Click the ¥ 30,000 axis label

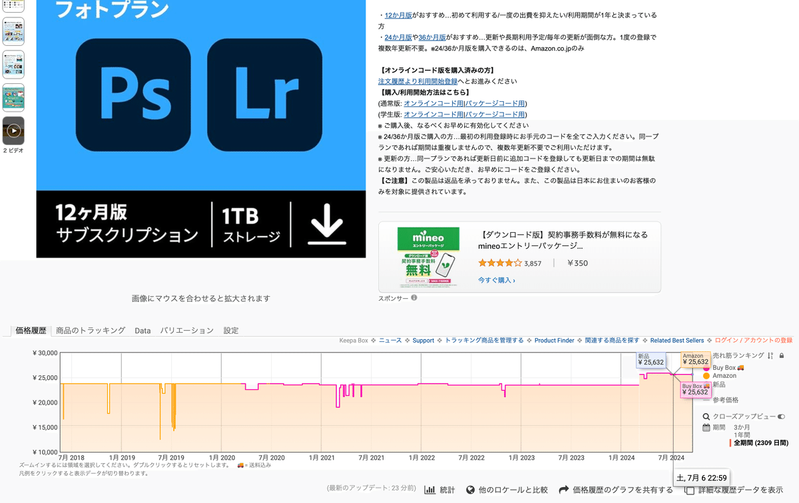point(45,353)
